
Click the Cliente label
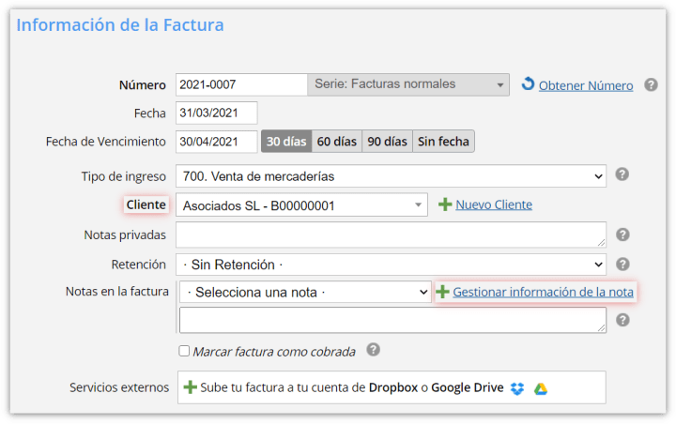146,204
